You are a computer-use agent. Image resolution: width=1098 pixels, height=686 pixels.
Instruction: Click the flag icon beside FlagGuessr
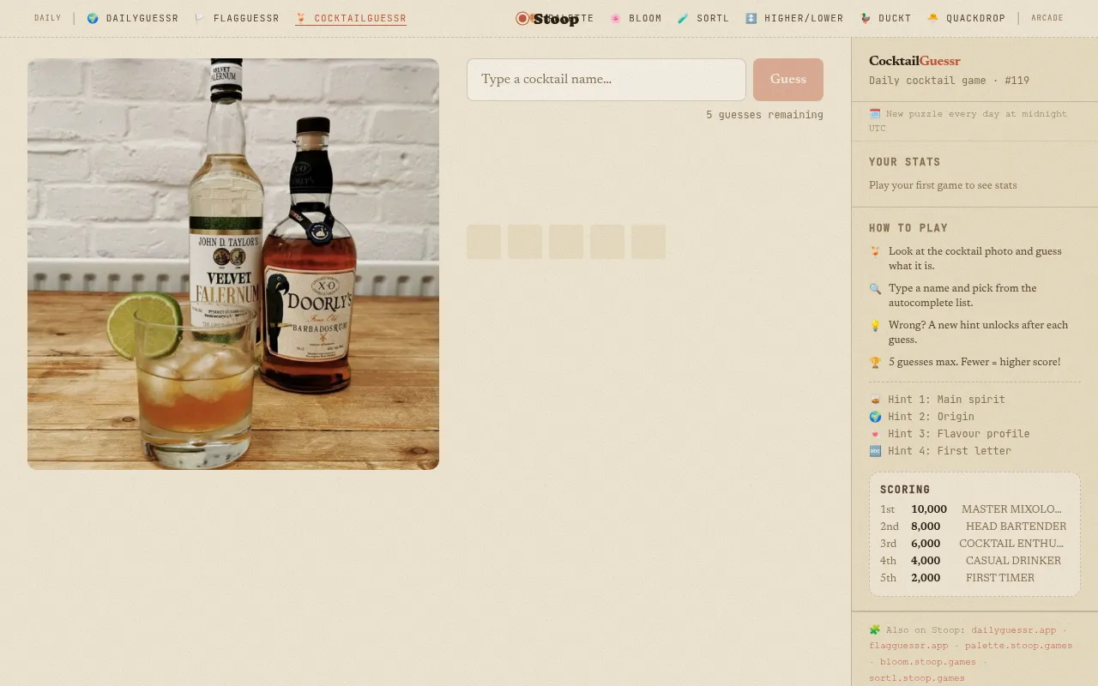pos(200,18)
